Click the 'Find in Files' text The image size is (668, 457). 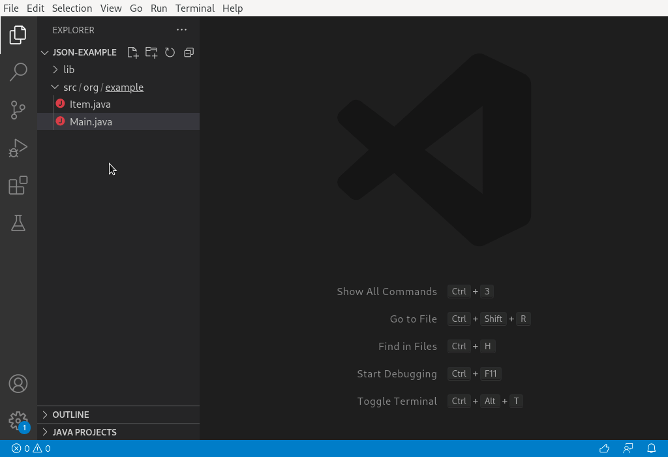(408, 346)
